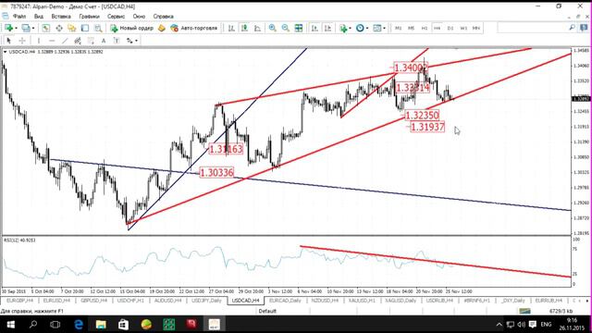
Task: Open the periods clock icon
Action: [360, 28]
